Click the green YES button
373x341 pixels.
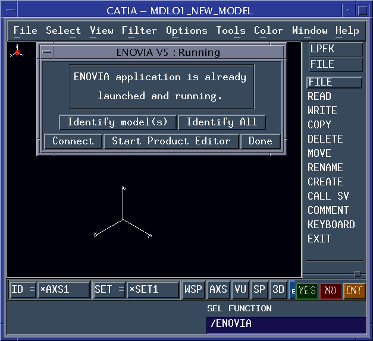307,291
